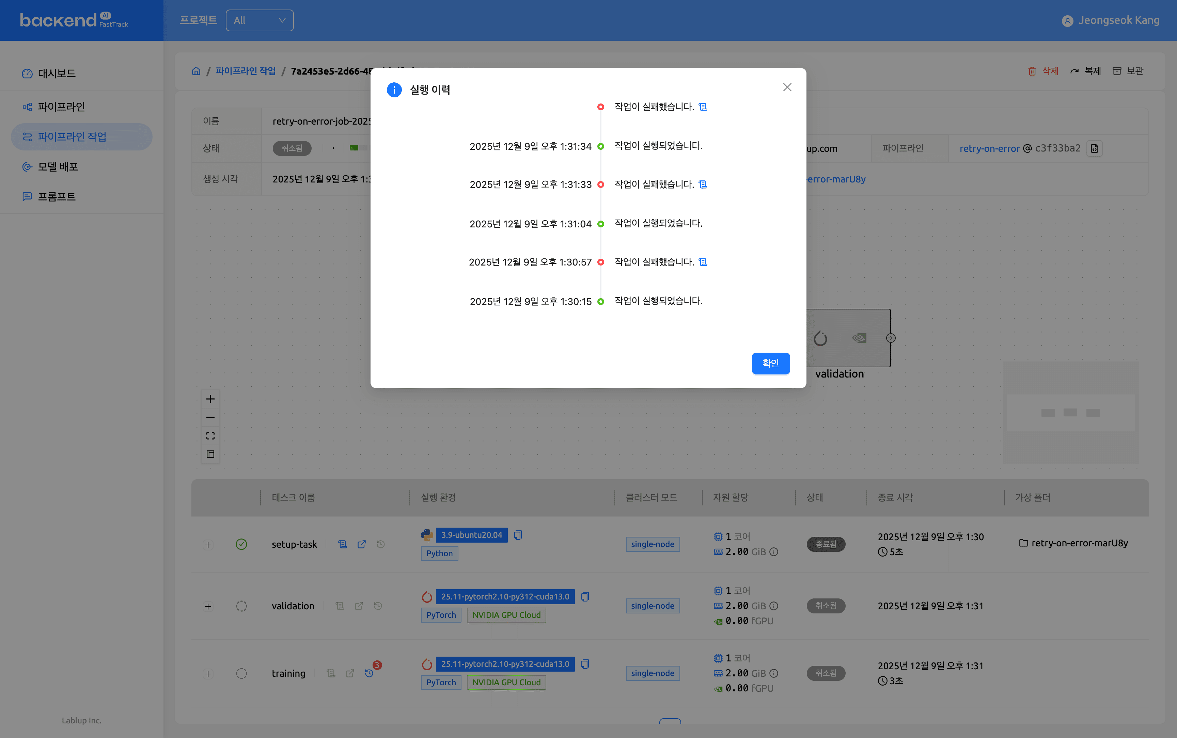
Task: Toggle the canvas minimap panel icon
Action: [210, 454]
